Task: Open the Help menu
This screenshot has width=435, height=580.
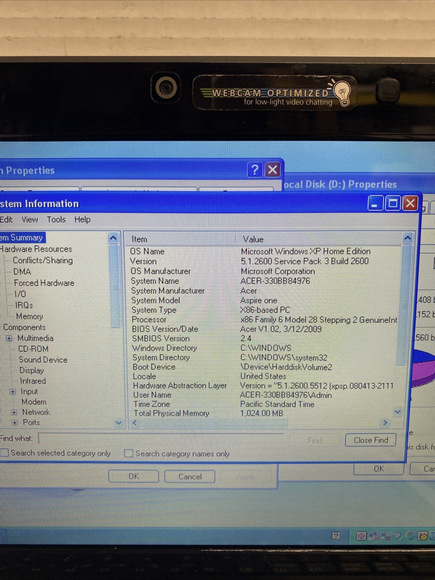Action: (x=82, y=219)
